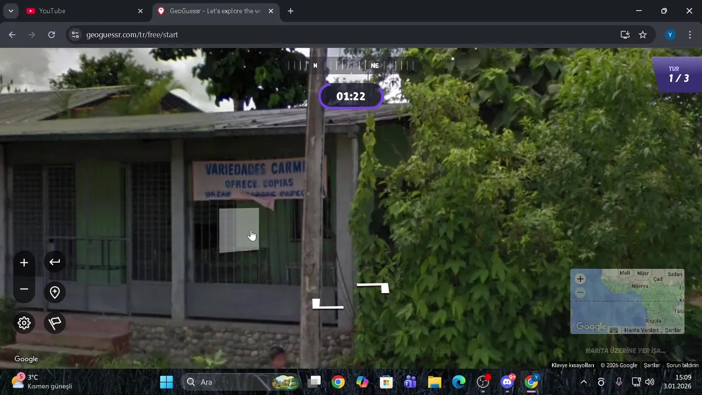Zoom in on the guess minimap
Viewport: 702px width, 395px height.
[580, 279]
